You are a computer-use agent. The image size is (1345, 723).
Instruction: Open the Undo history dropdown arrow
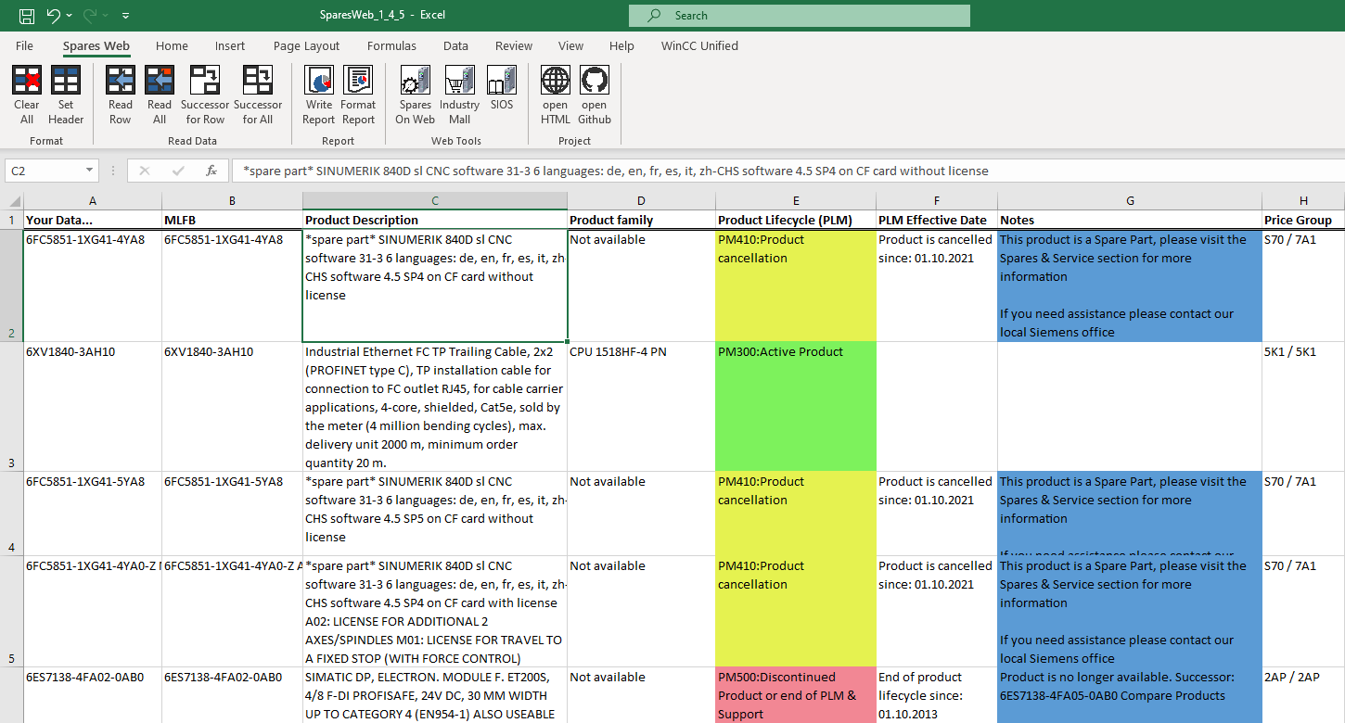coord(69,16)
